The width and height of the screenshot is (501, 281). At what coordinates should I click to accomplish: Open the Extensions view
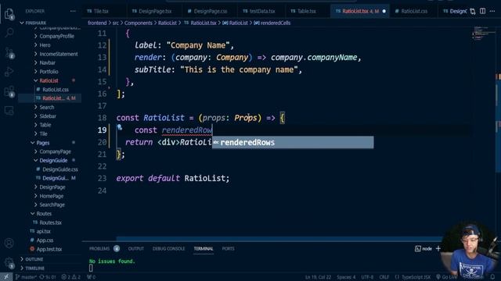click(9, 91)
